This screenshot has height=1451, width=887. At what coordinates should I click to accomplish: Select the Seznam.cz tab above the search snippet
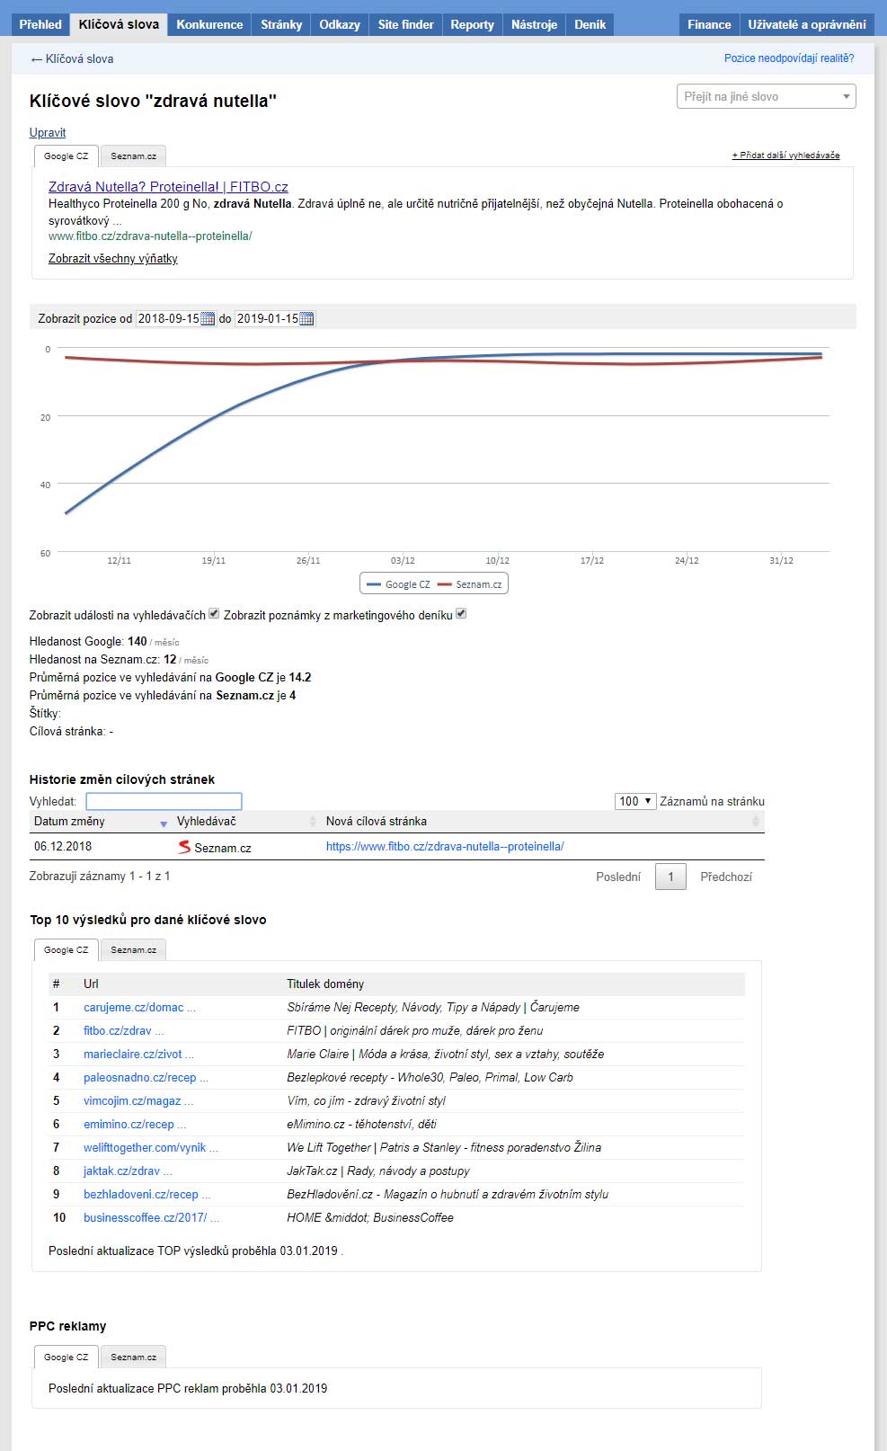[133, 156]
